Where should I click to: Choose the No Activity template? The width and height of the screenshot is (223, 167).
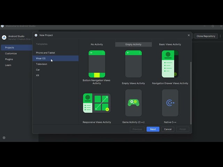tap(97, 45)
